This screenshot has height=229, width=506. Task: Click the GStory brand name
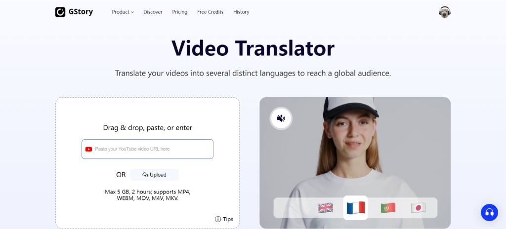click(x=81, y=12)
